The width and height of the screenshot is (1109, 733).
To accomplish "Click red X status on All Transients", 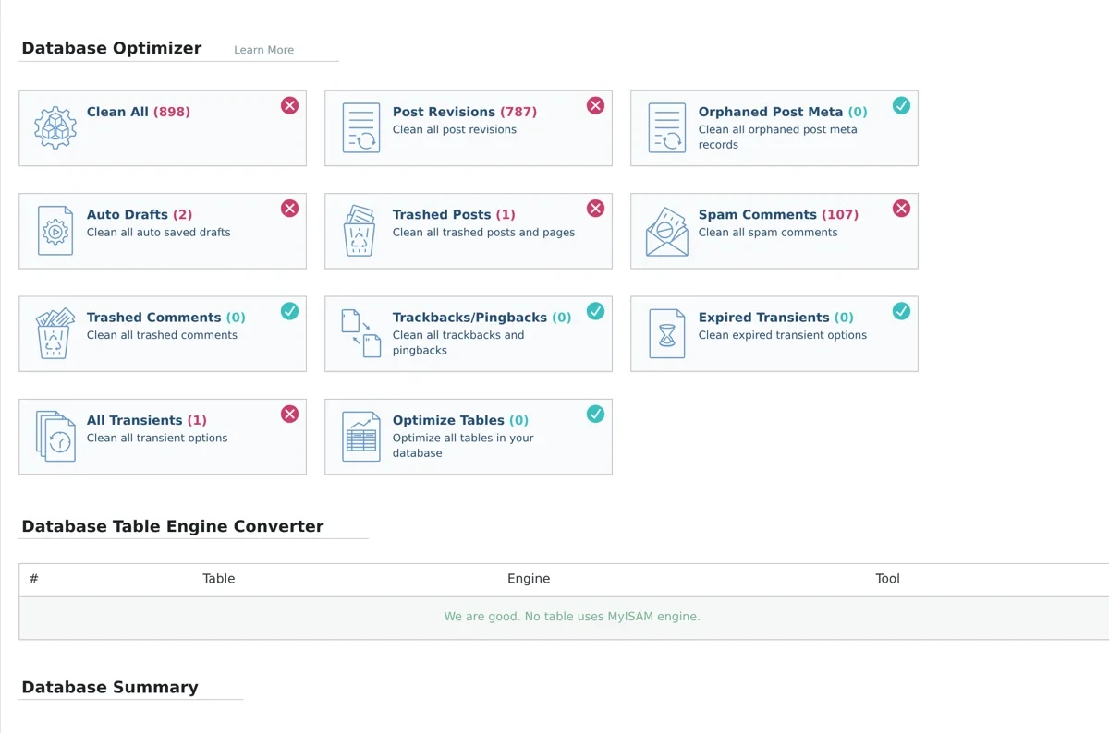I will click(x=290, y=414).
